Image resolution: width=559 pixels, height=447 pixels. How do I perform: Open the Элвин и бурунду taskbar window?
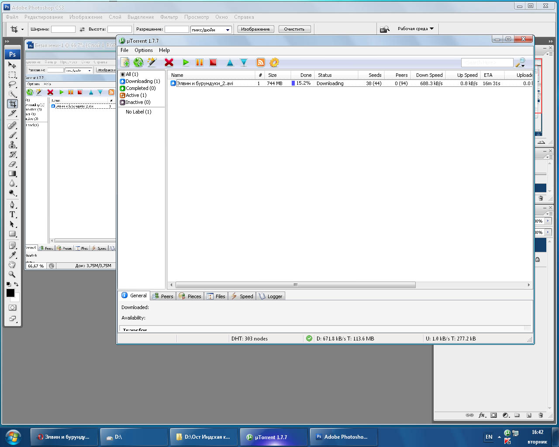click(64, 437)
